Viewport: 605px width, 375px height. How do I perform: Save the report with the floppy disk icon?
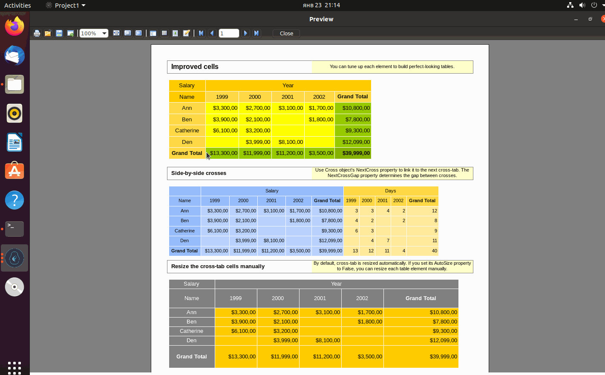pos(59,33)
